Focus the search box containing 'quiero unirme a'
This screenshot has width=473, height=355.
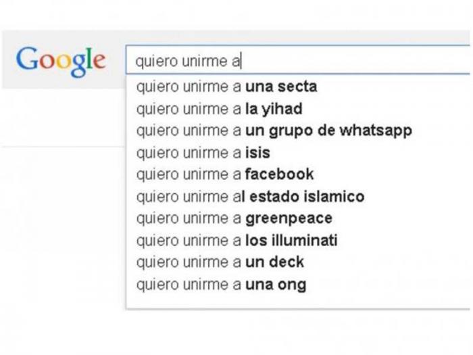tap(297, 62)
